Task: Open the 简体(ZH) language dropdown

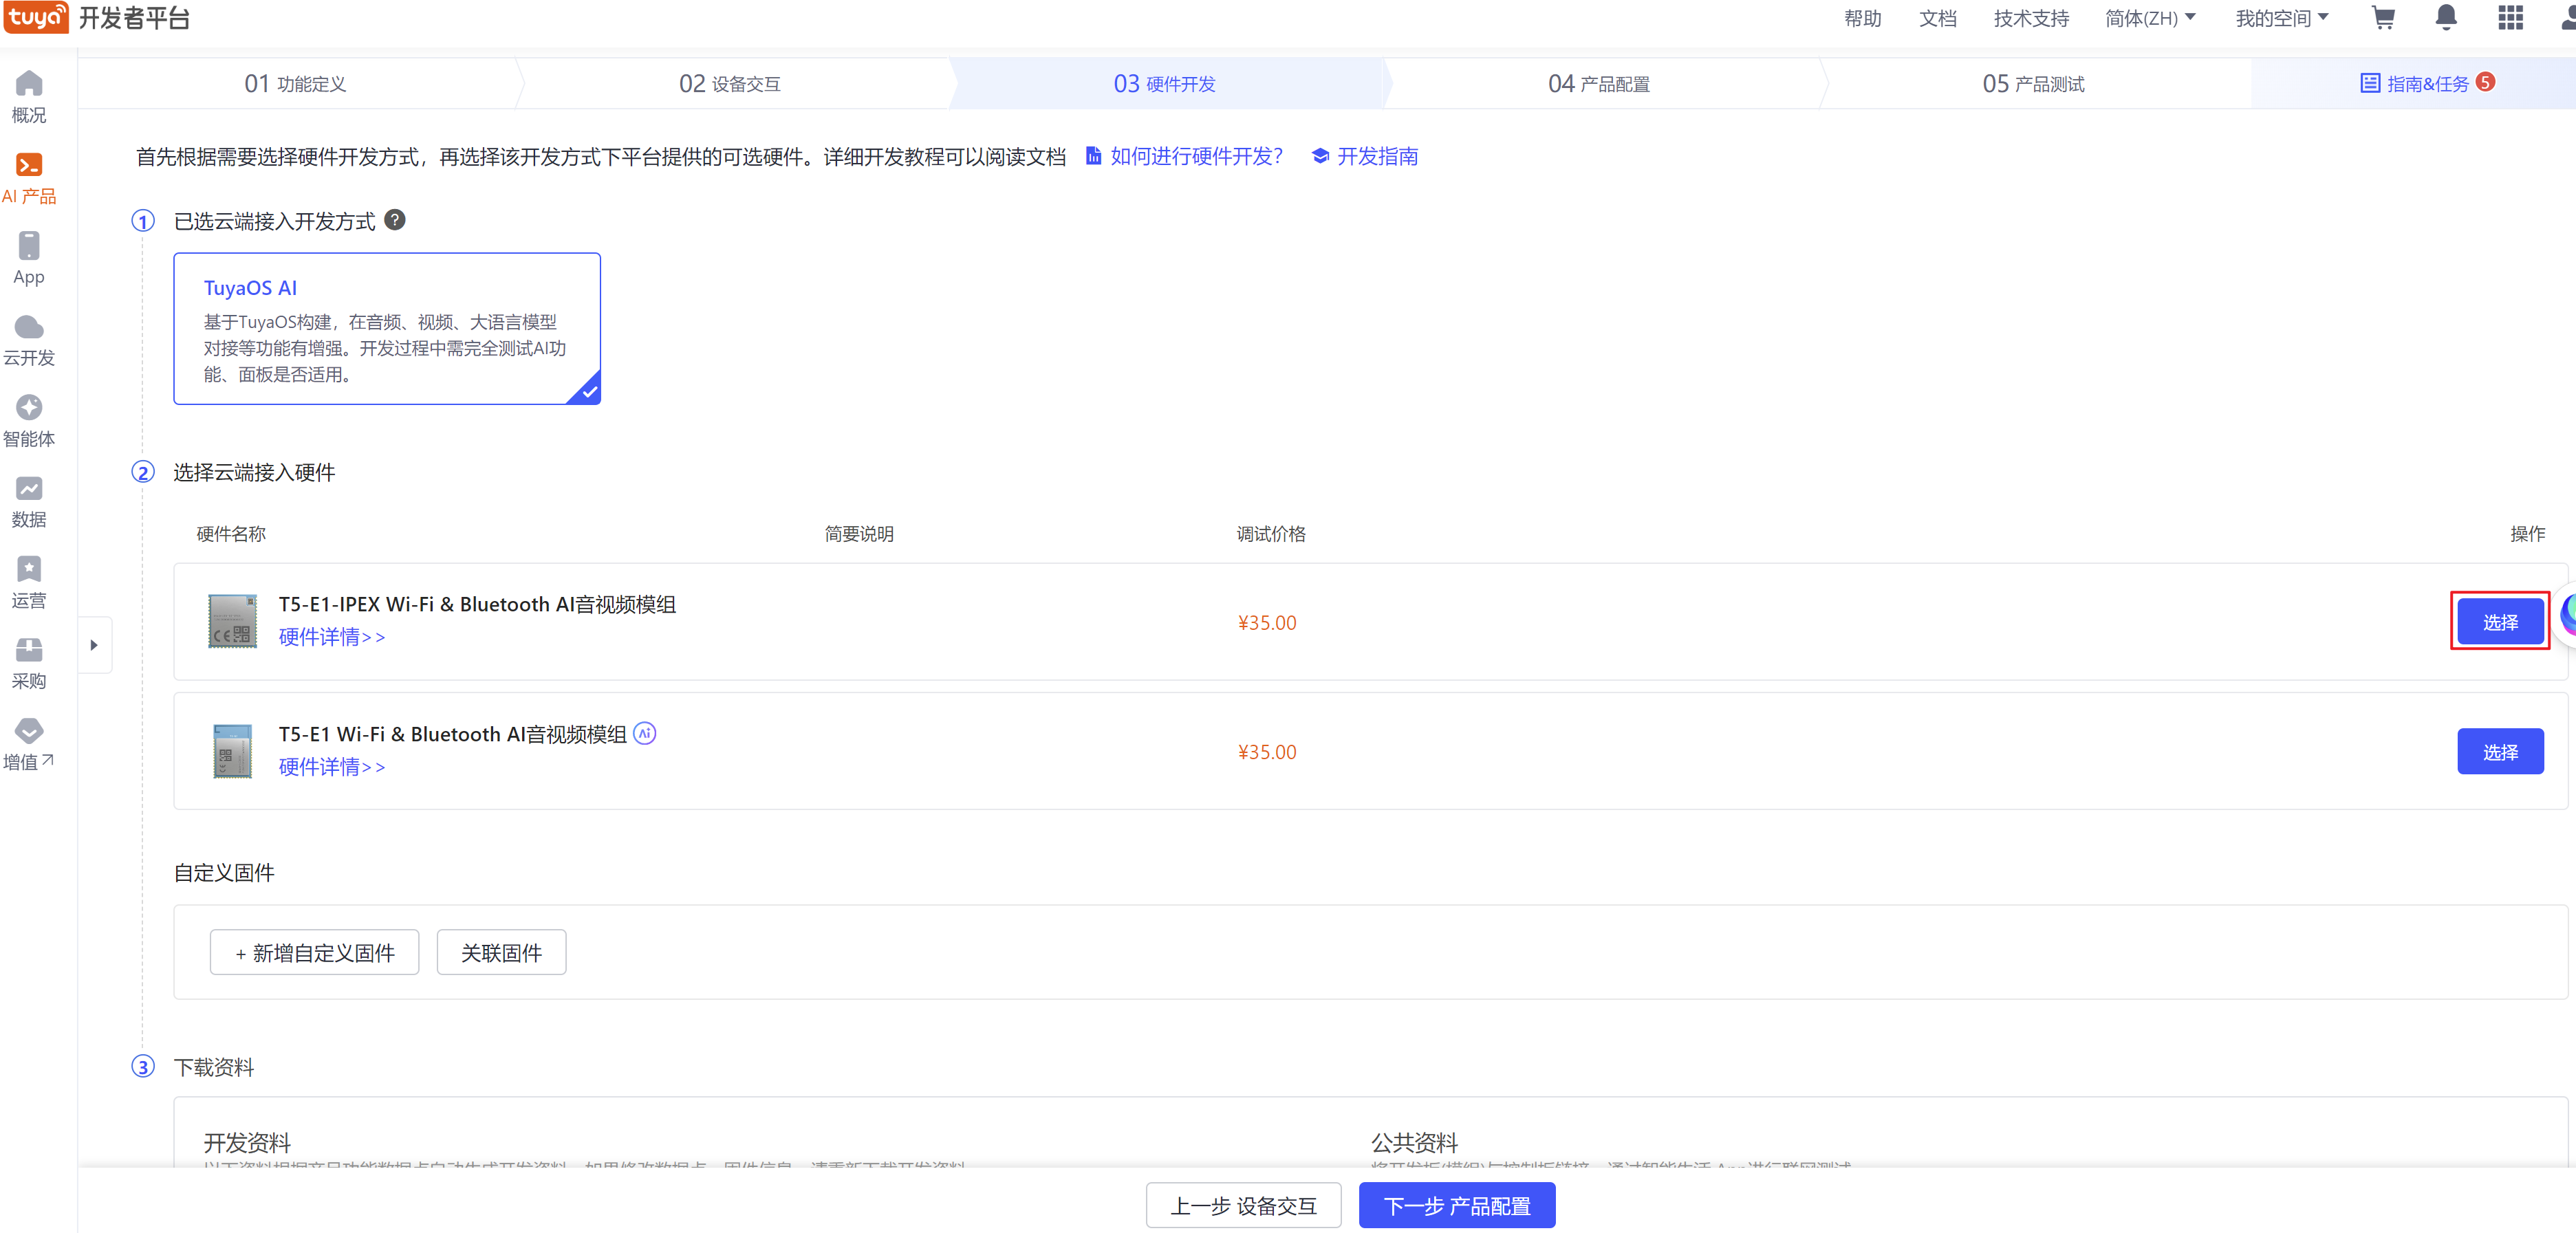Action: (x=2149, y=18)
